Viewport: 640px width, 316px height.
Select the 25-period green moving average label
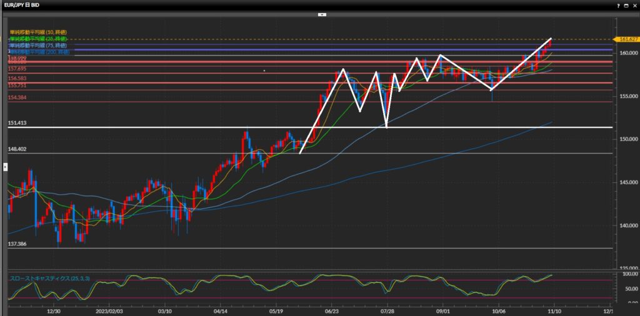(x=37, y=39)
